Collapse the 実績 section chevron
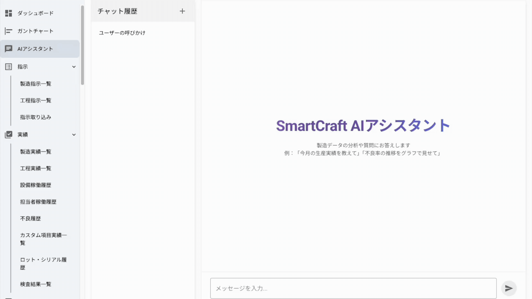This screenshot has width=532, height=299. tap(74, 135)
